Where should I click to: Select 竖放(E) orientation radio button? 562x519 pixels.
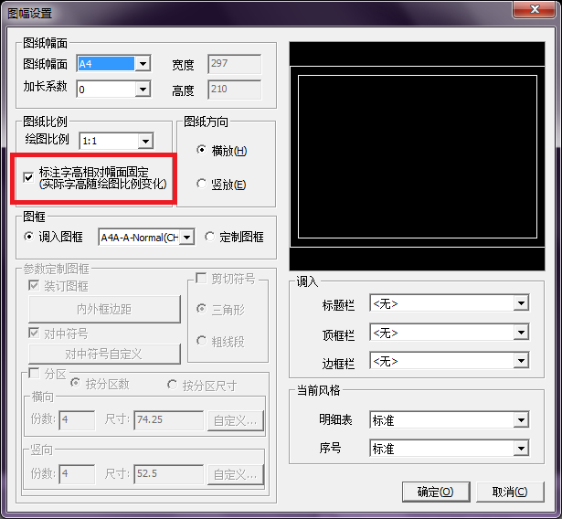[x=201, y=184]
